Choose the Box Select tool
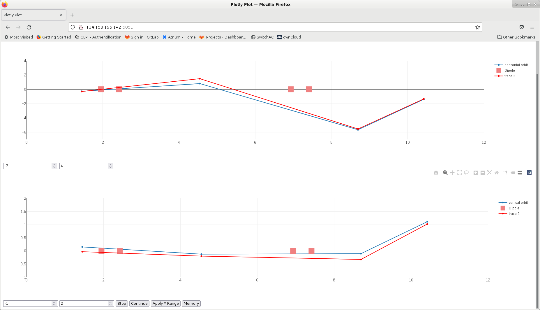 pyautogui.click(x=459, y=173)
